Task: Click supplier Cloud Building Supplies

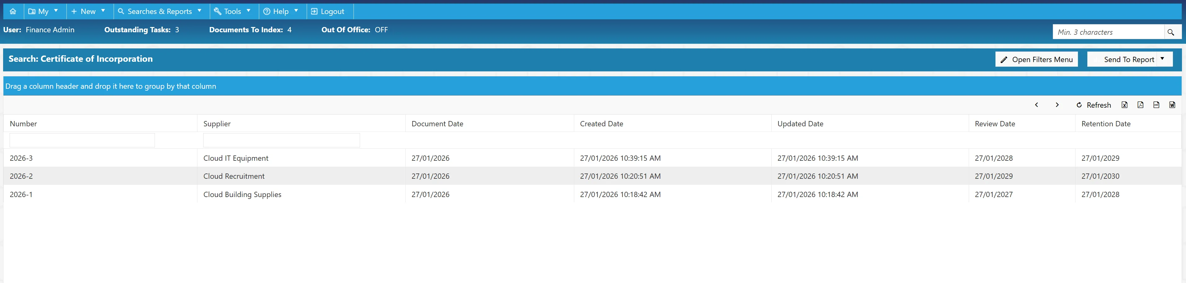Action: pyautogui.click(x=242, y=195)
